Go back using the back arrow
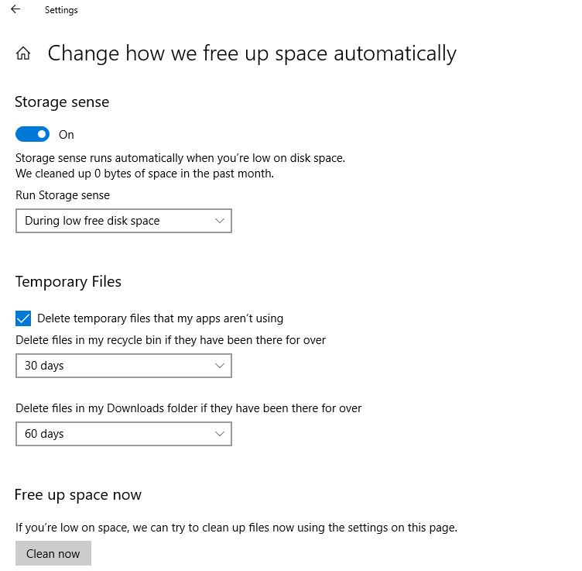The height and width of the screenshot is (571, 582). click(x=15, y=10)
